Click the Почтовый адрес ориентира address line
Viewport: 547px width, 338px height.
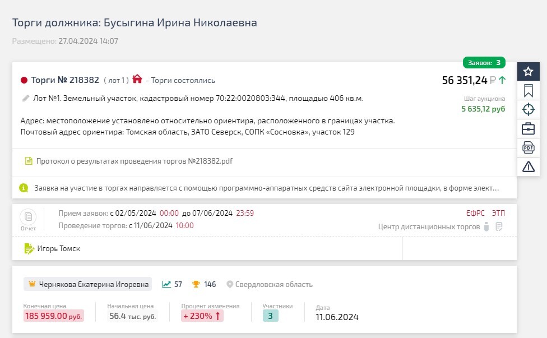click(x=187, y=132)
